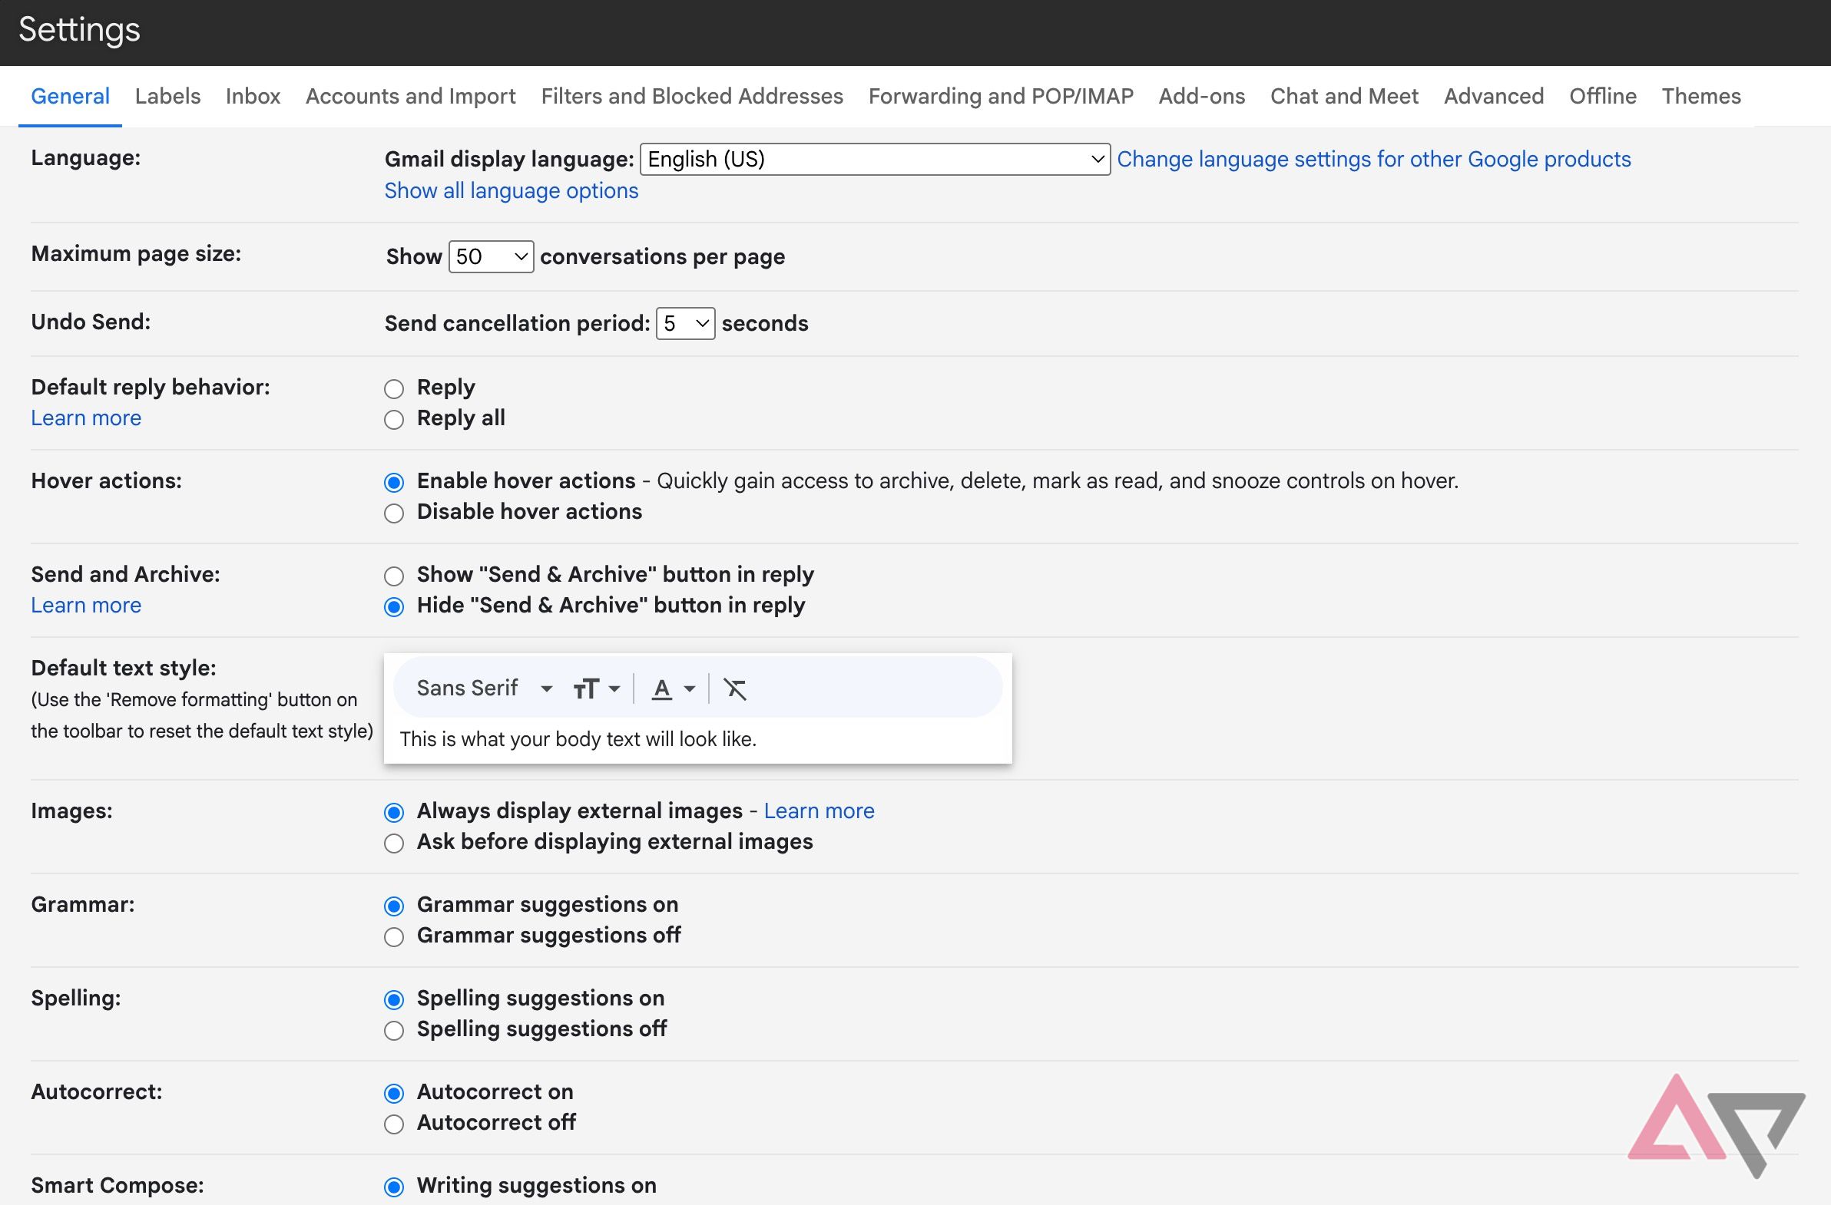Open the Add-ons tab

click(x=1202, y=96)
